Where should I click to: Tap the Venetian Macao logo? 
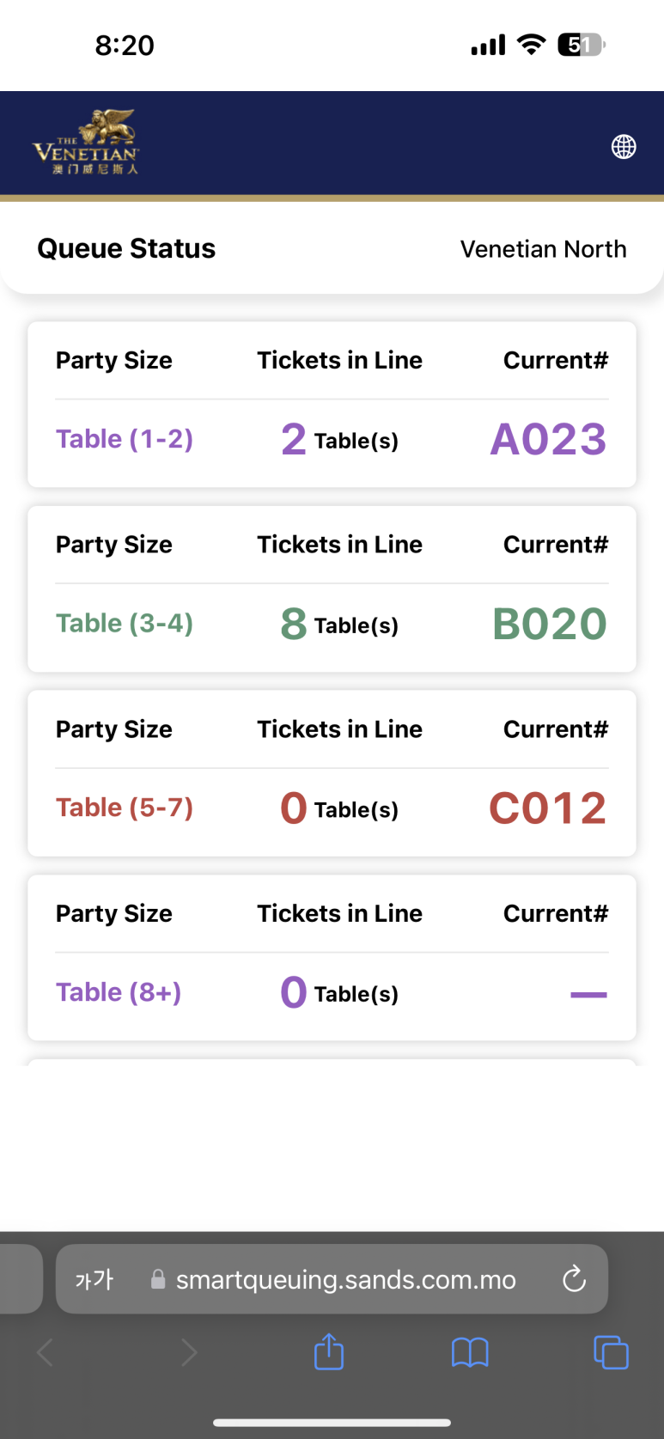86,142
